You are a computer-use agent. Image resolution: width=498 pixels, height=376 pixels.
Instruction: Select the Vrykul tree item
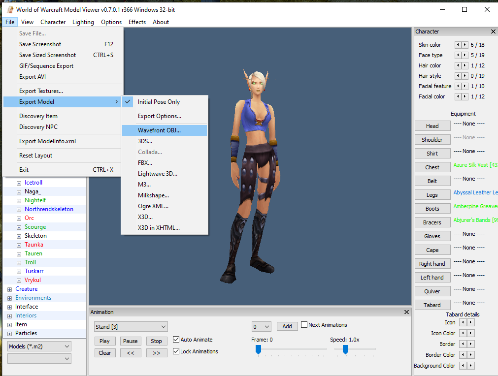[33, 280]
